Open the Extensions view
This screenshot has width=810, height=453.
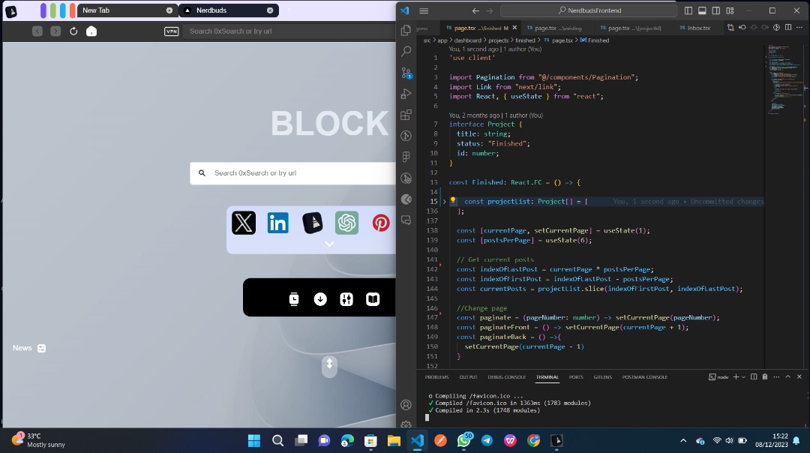click(x=406, y=115)
